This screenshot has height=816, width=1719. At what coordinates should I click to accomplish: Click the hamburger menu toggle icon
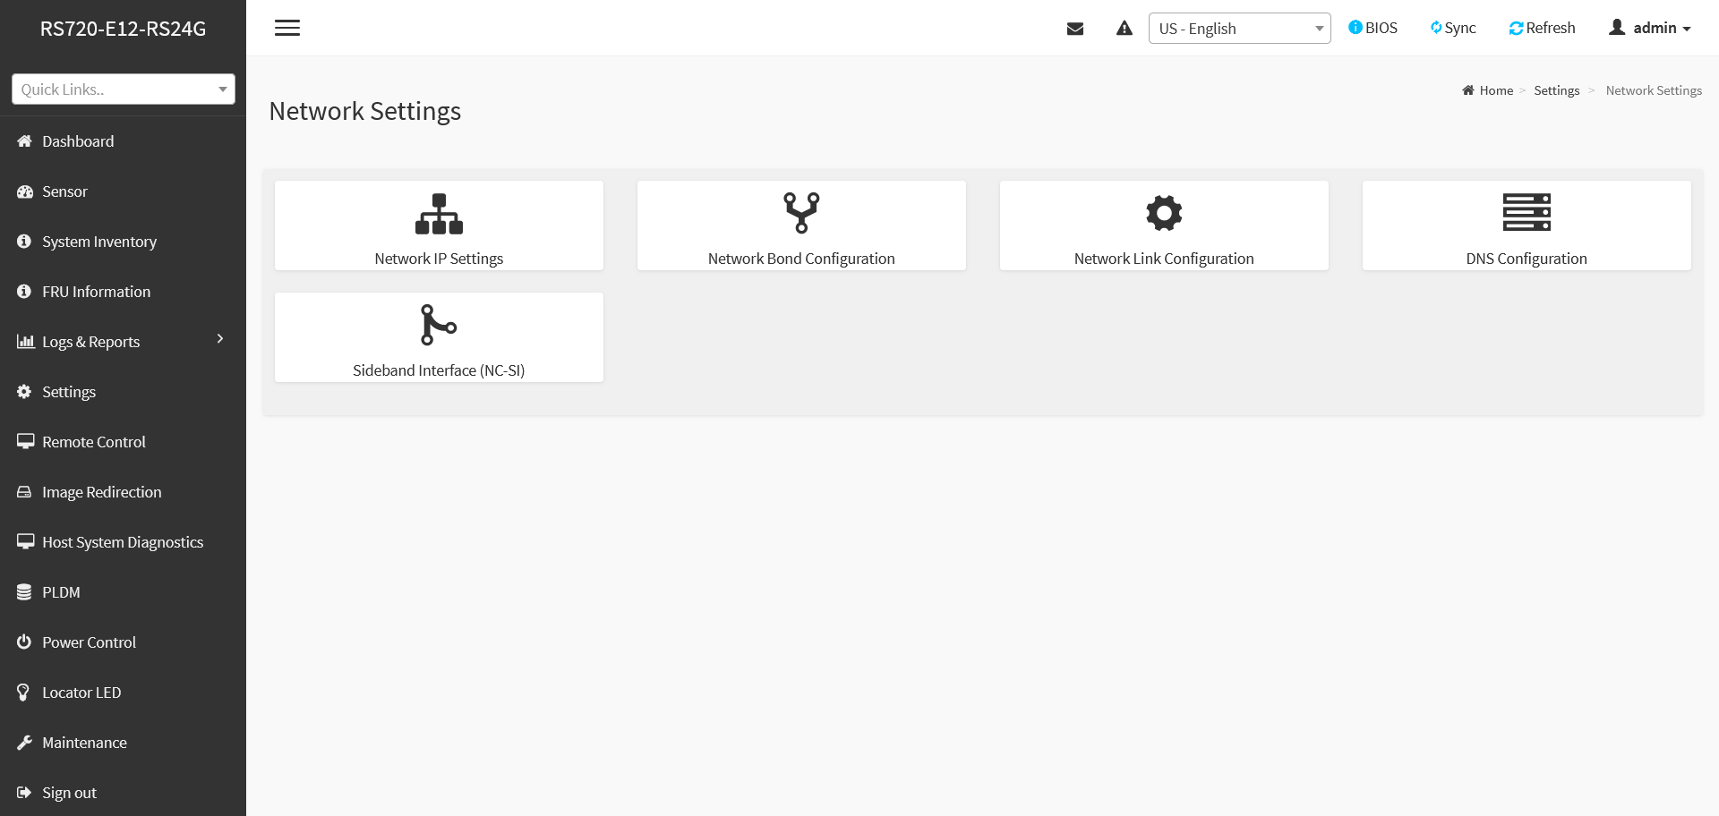[x=287, y=28]
